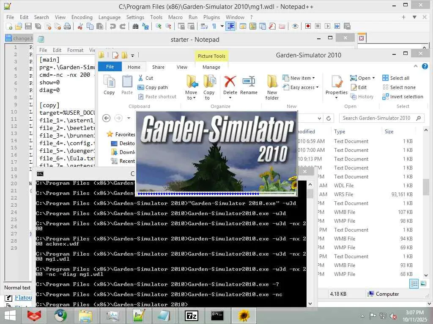Toggle Notepad++ function list icon

click(x=272, y=26)
